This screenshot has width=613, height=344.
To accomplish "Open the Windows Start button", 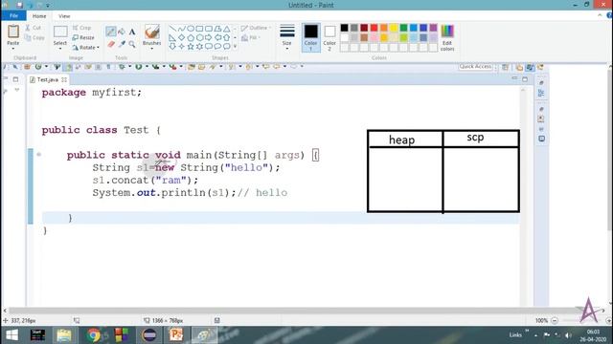I will [x=11, y=335].
